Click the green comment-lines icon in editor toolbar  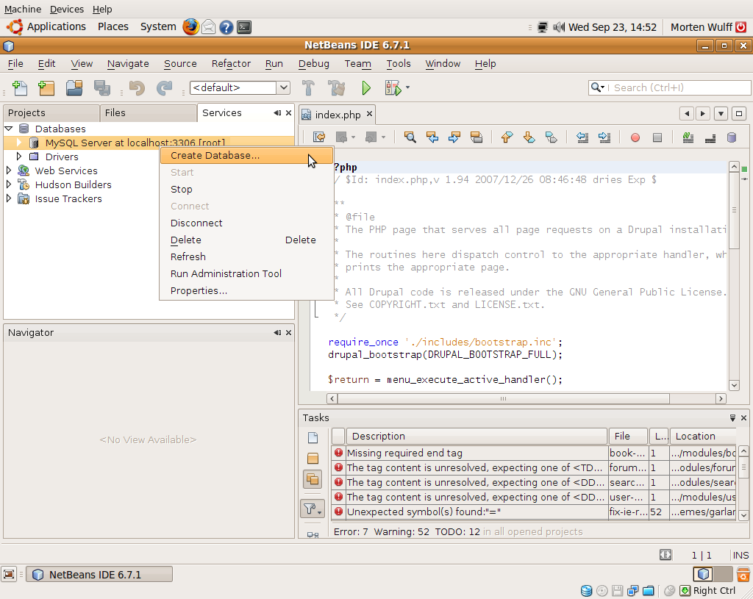coord(688,137)
